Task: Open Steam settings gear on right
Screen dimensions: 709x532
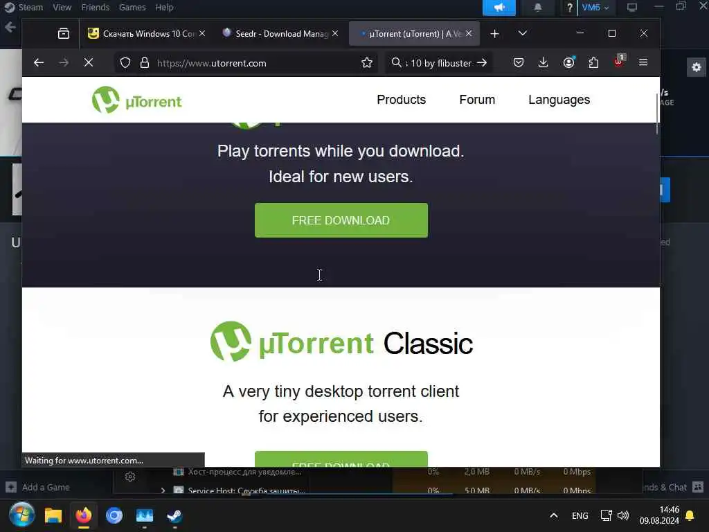Action: pos(697,67)
